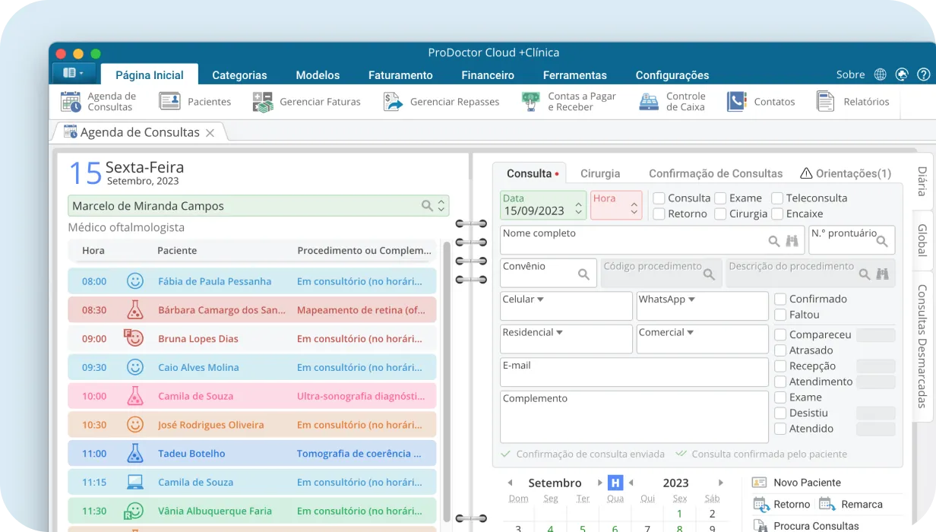Click the binoculars search beside Nome completo

792,240
